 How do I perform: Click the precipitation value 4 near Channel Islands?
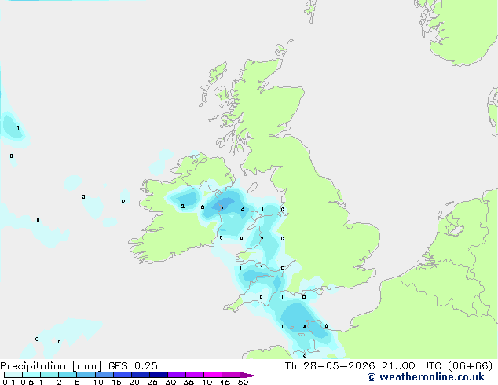pos(305,327)
